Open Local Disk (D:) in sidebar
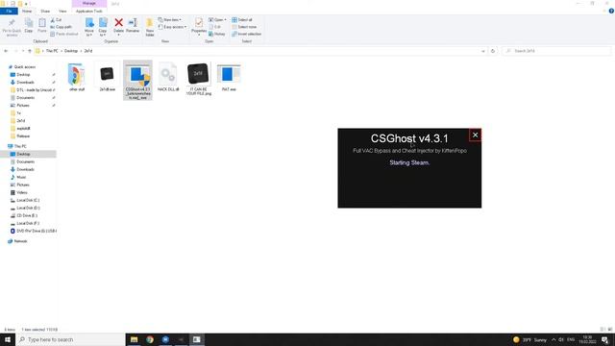 [x=28, y=208]
